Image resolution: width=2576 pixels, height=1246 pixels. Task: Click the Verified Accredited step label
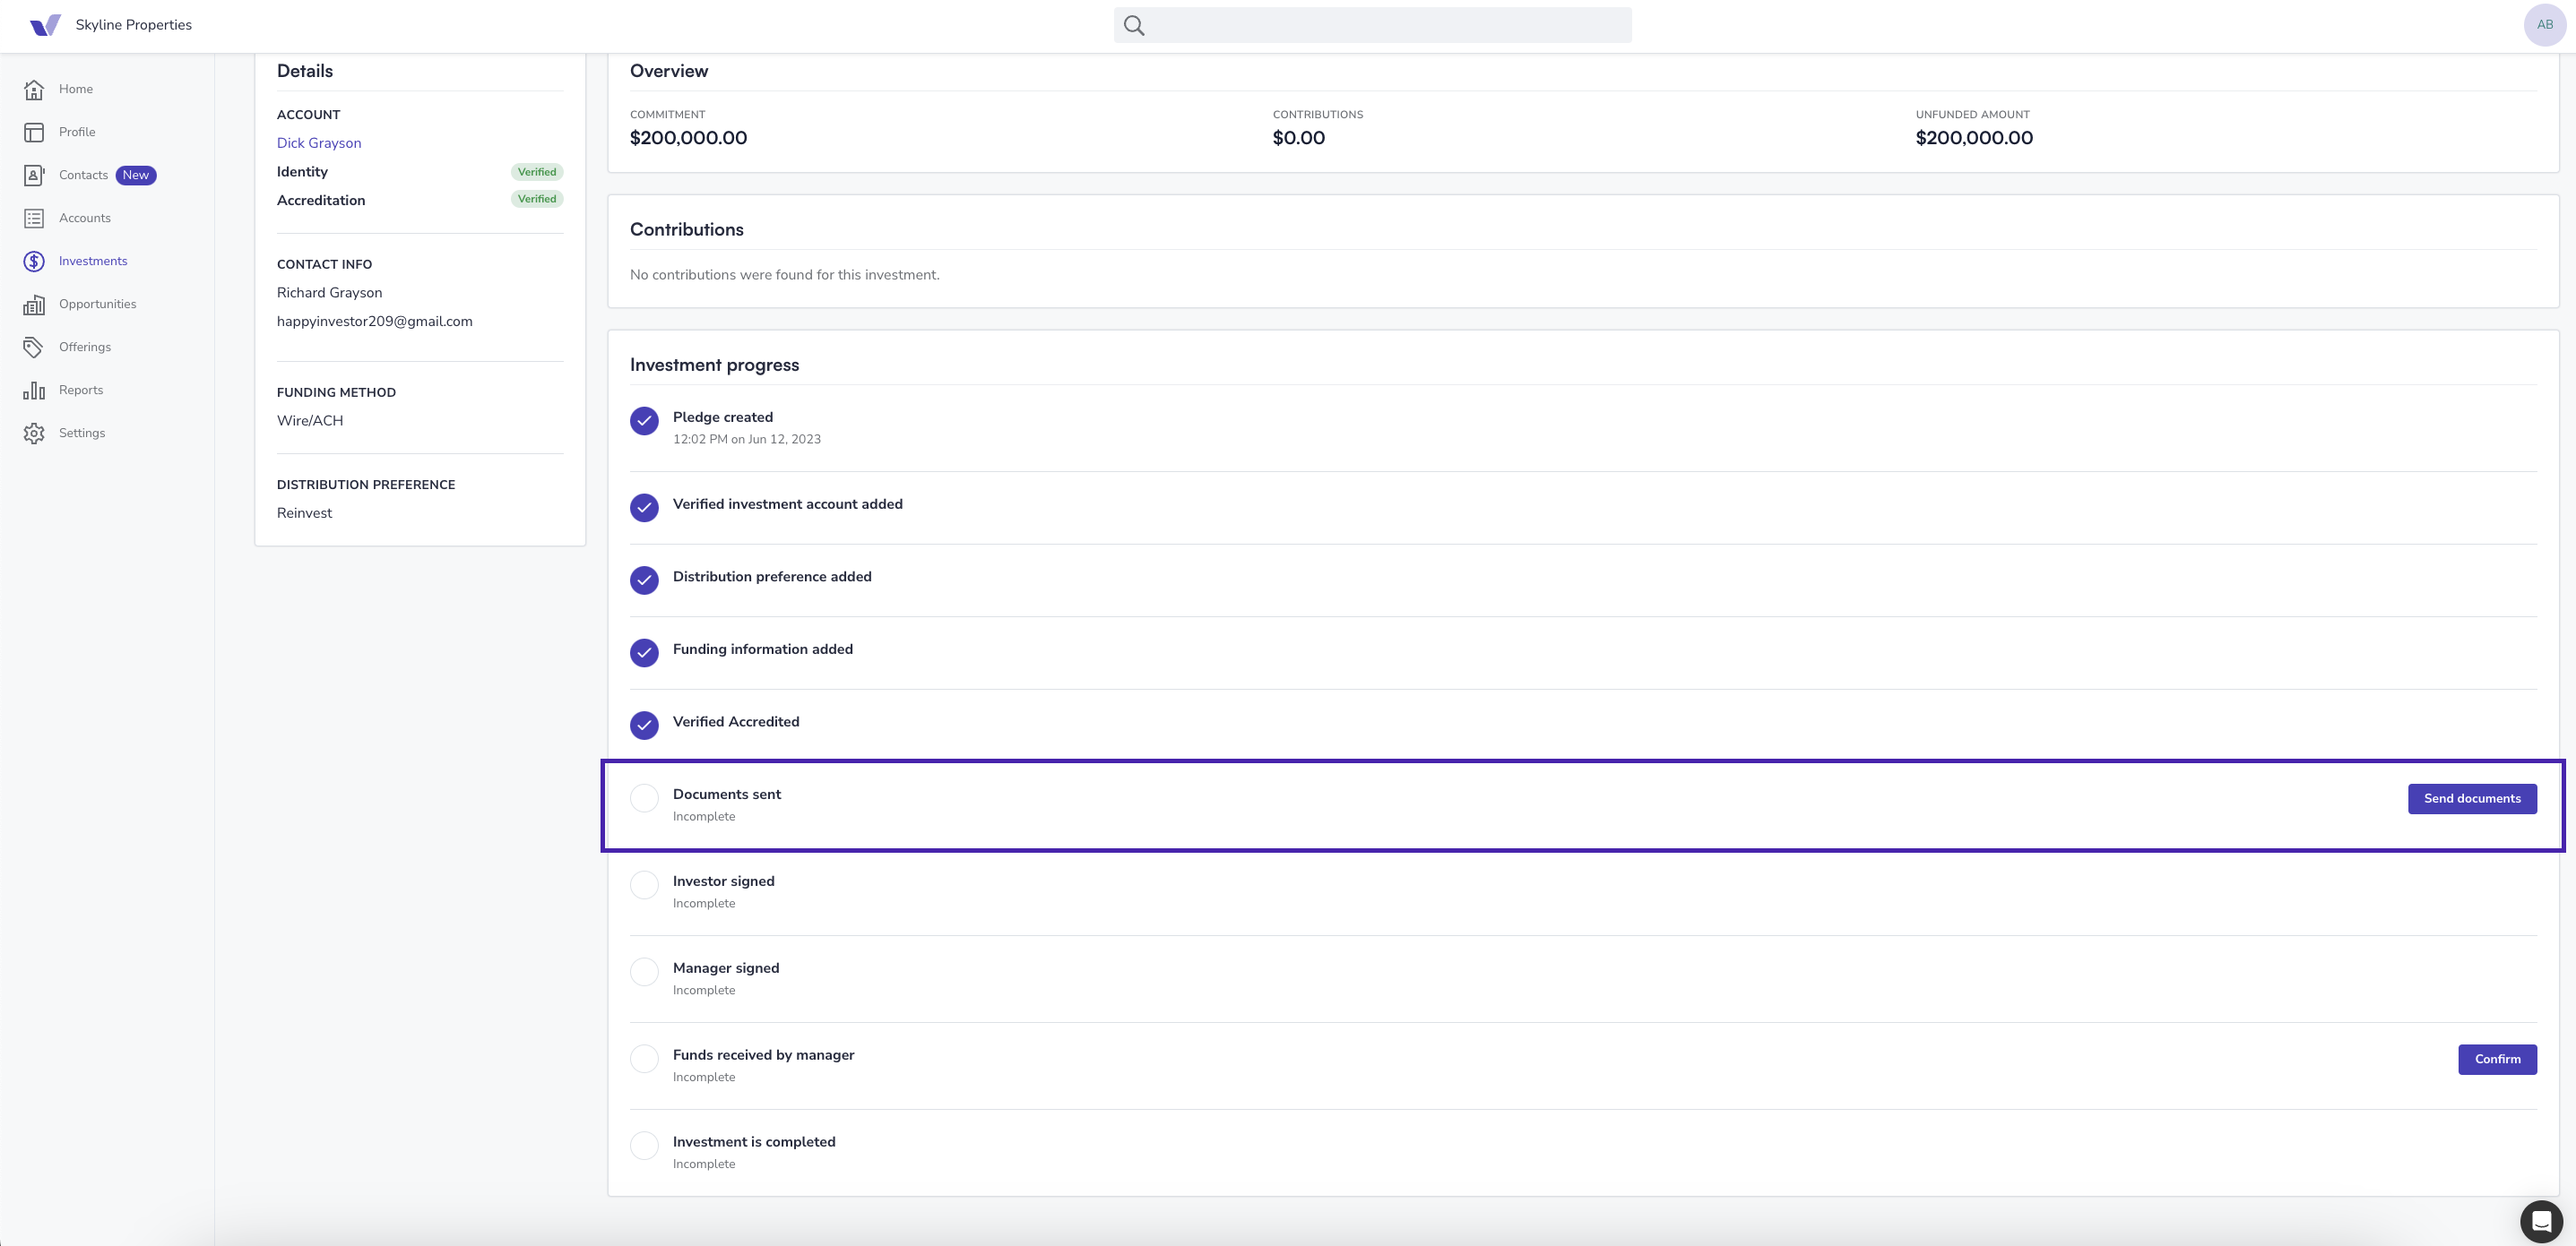click(736, 722)
